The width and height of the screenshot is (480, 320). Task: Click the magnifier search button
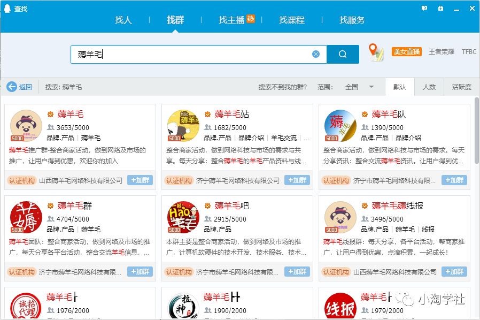[343, 54]
